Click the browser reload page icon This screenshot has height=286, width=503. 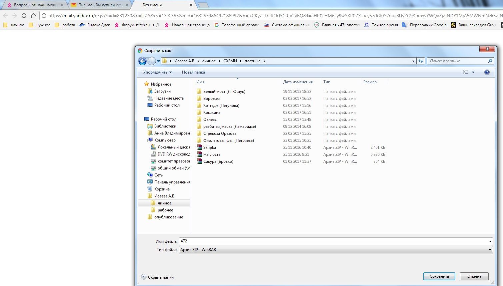24,16
